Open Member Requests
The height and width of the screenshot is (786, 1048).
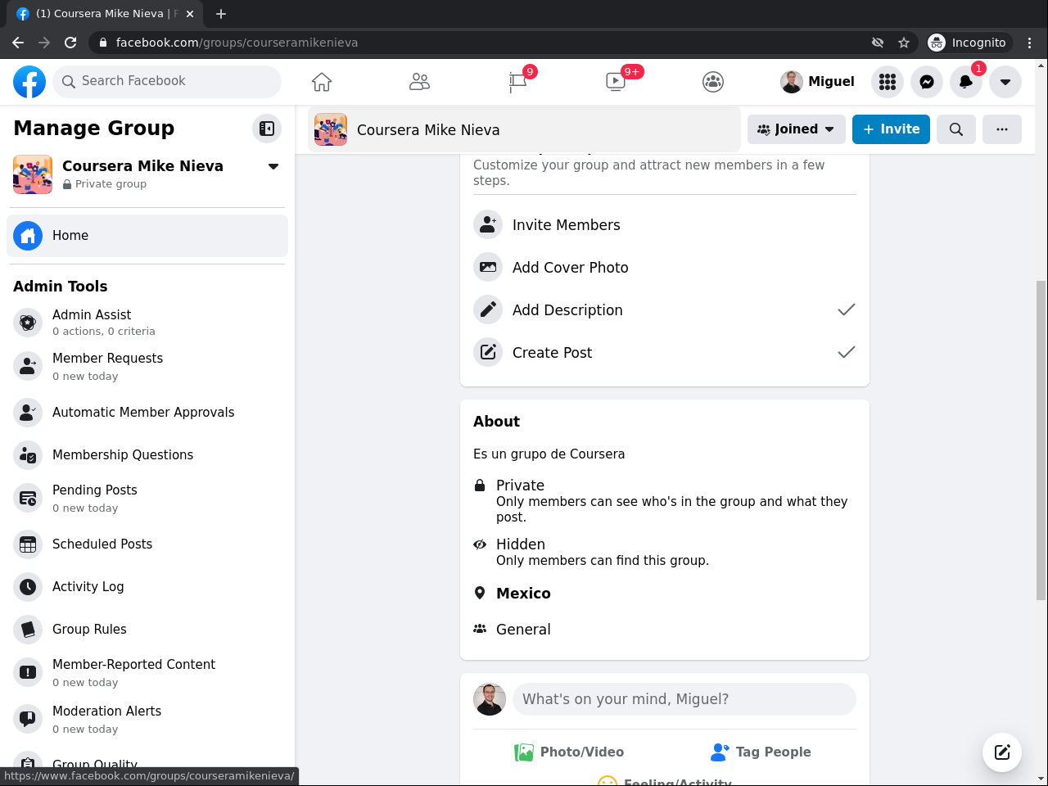coord(147,366)
